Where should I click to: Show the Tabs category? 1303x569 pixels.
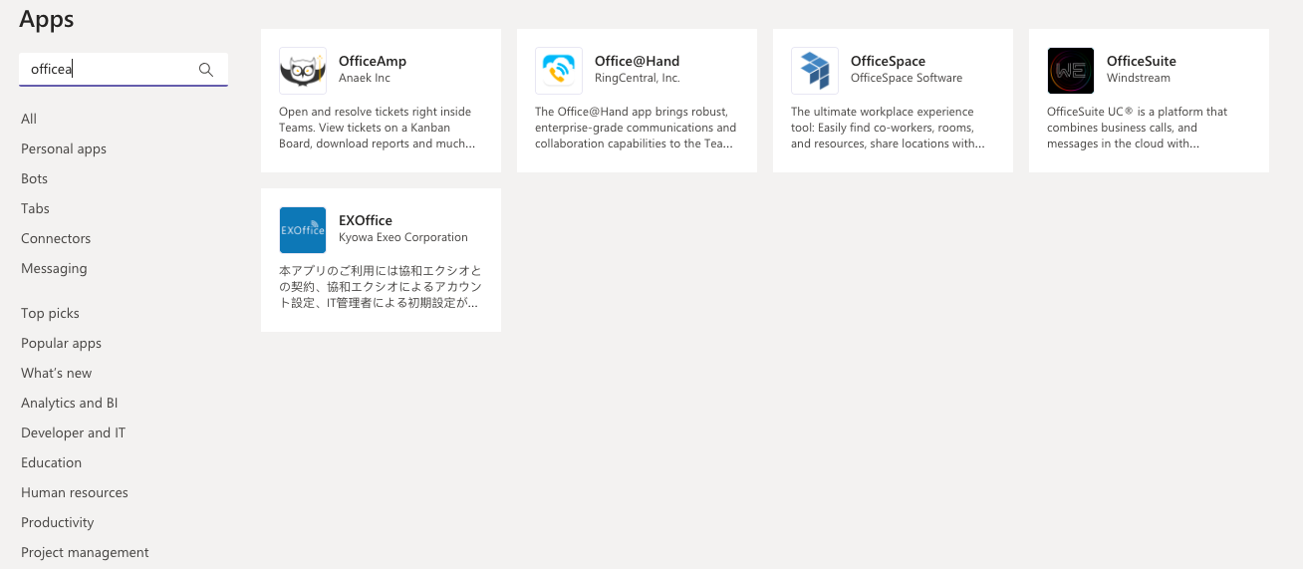click(35, 208)
